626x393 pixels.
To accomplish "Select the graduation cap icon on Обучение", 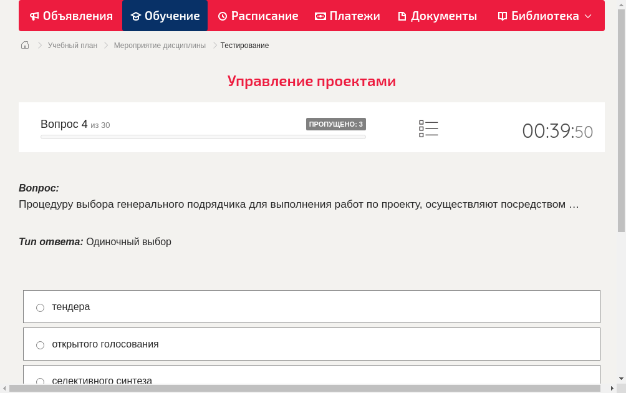I will [x=137, y=16].
